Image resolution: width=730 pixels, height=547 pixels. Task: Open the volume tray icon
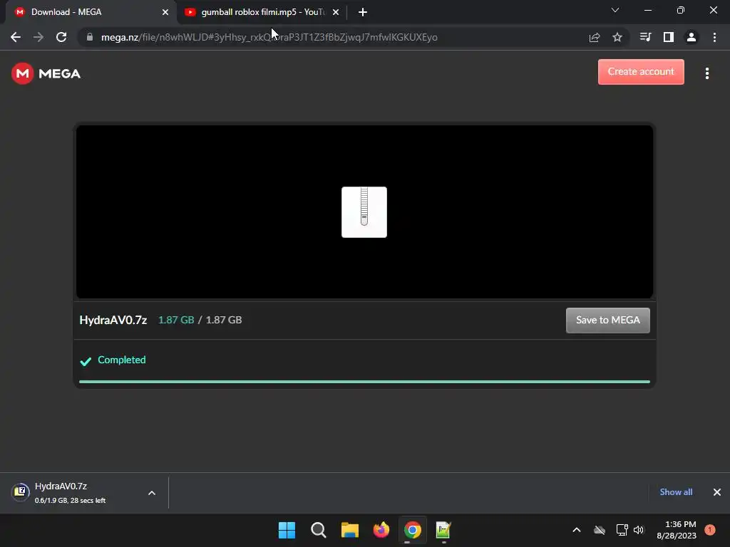[x=639, y=530]
